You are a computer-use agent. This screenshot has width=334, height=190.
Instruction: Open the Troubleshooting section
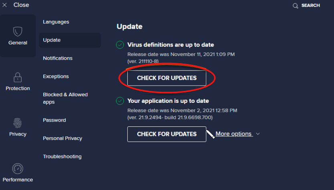(62, 156)
